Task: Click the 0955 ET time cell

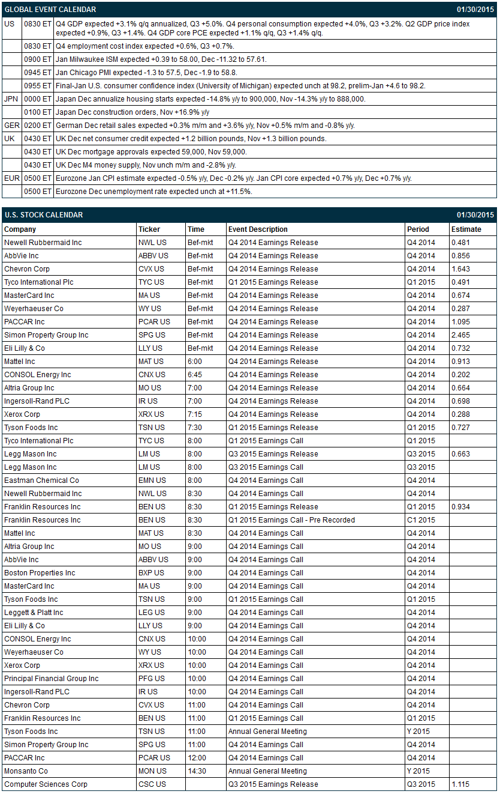Action: (38, 86)
